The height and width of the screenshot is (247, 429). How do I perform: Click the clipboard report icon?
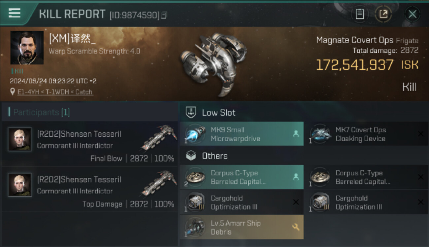coord(360,14)
